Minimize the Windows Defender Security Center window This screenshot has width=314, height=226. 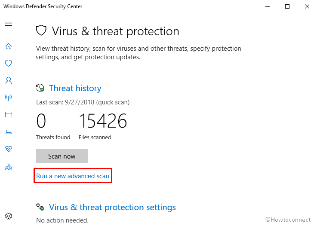(x=268, y=6)
